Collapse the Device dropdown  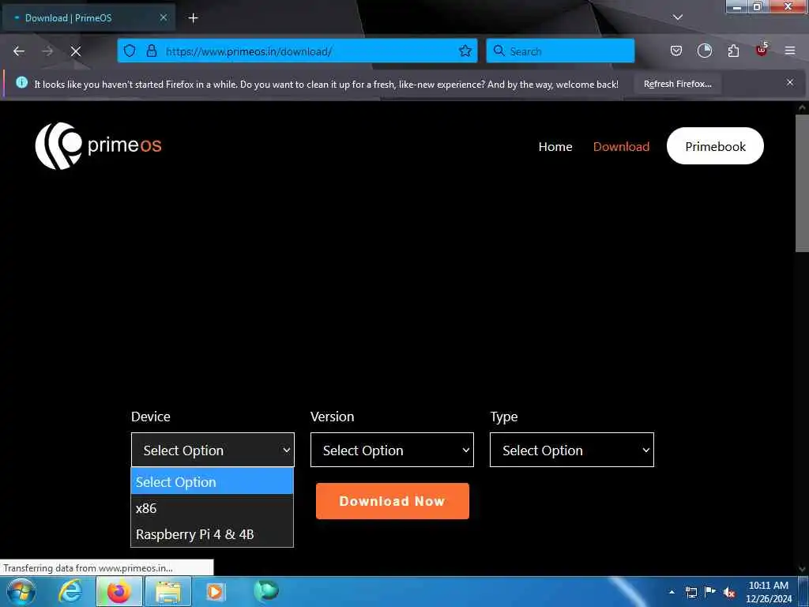click(213, 450)
